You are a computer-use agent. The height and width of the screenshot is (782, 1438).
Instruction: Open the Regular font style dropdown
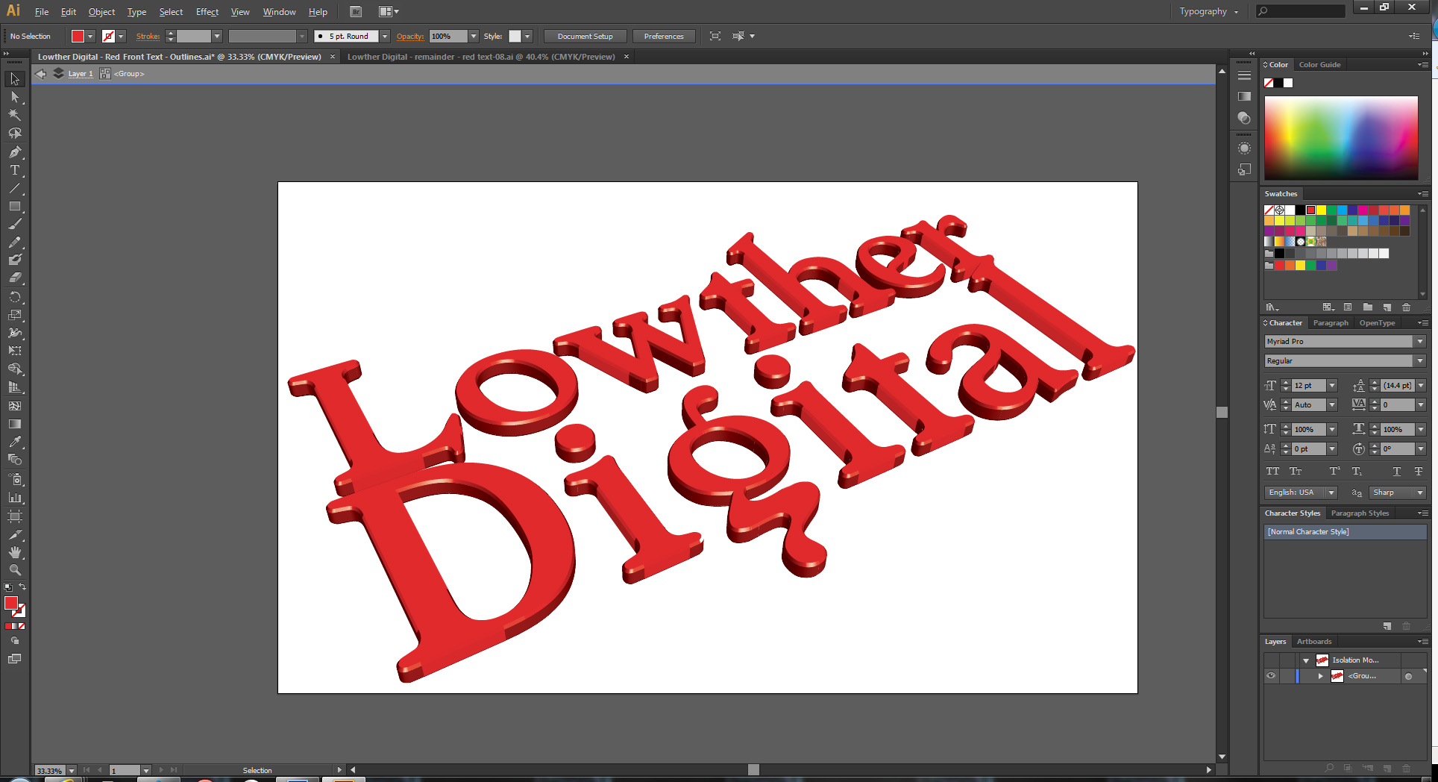coord(1419,361)
